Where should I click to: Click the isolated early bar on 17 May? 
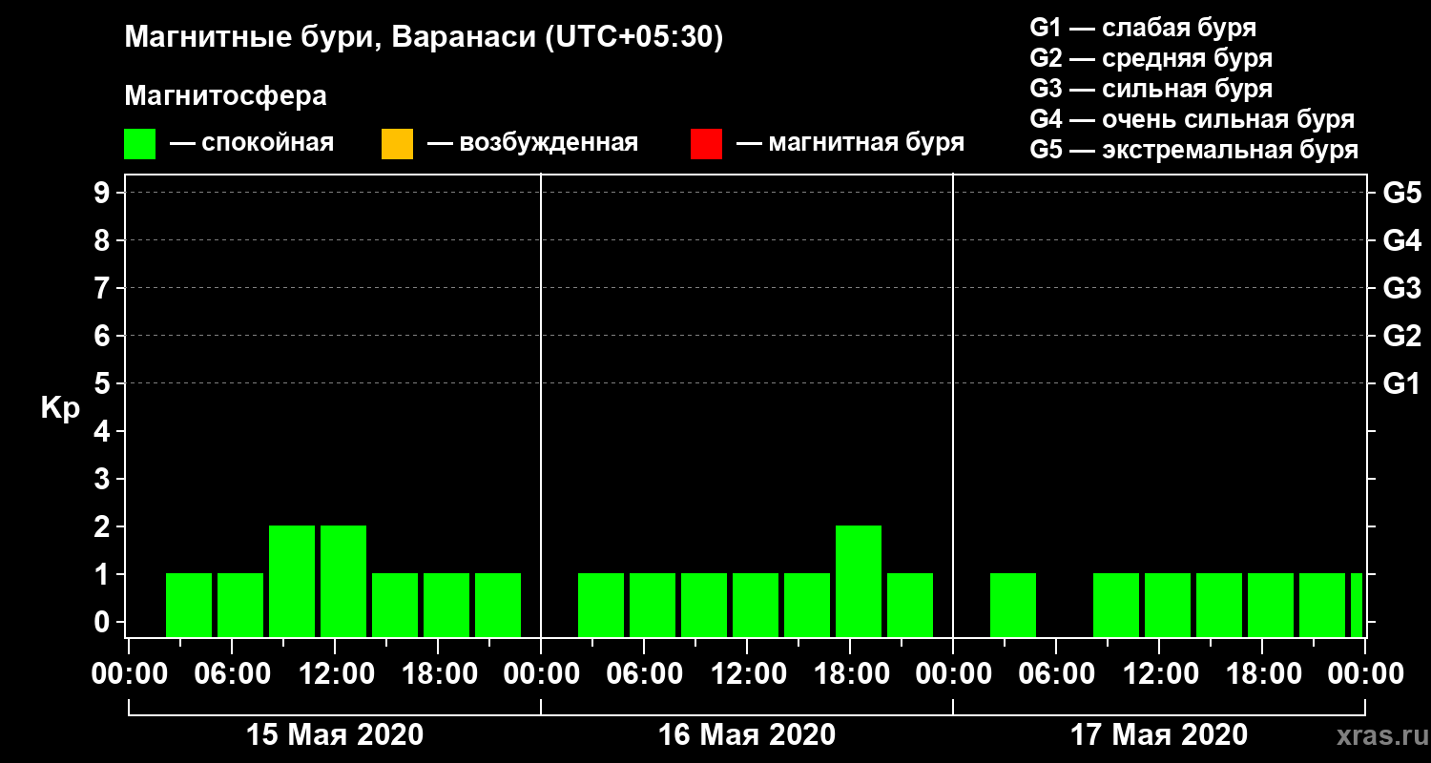(1013, 605)
